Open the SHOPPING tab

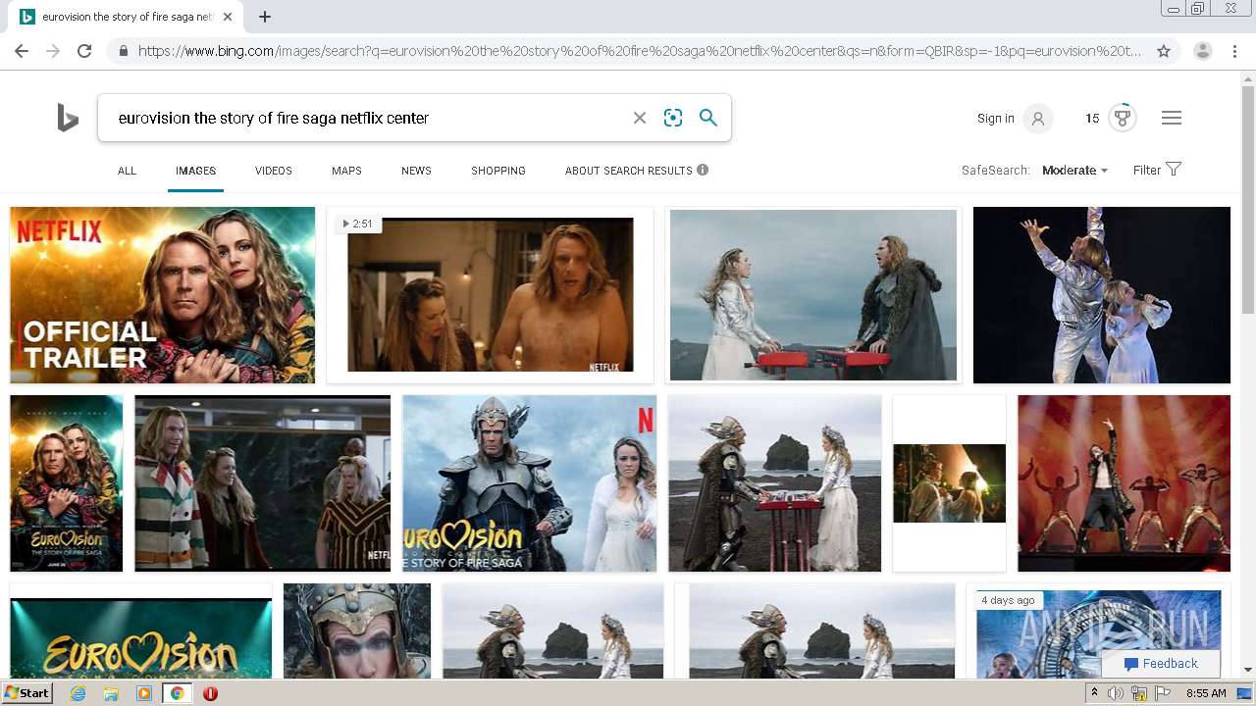(x=498, y=171)
